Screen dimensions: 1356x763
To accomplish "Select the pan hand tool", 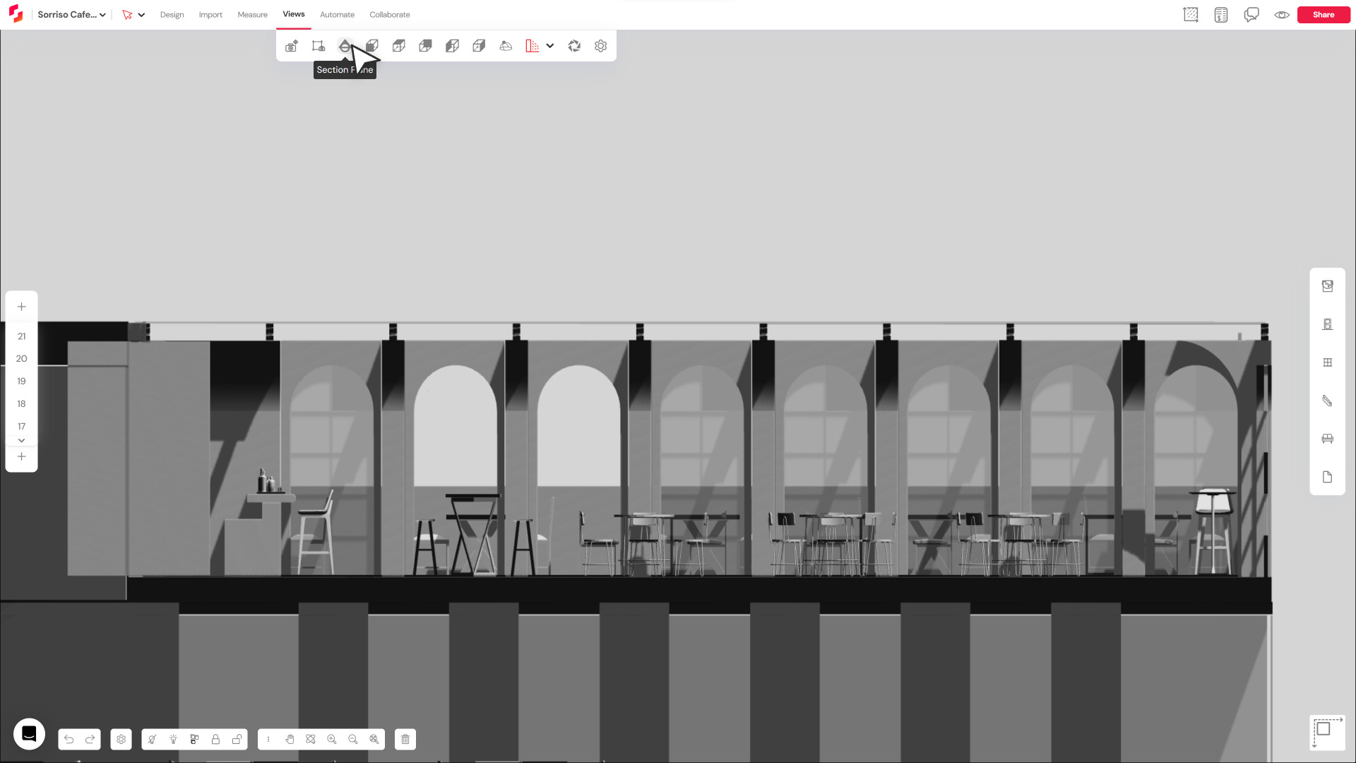I will click(x=290, y=739).
